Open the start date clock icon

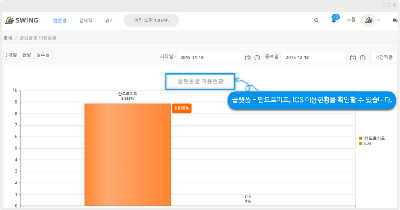click(x=257, y=58)
